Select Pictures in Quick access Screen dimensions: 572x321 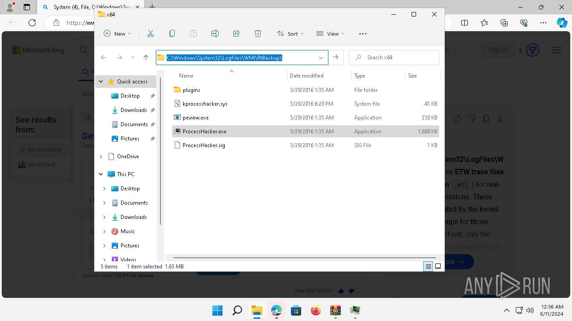tap(125, 139)
